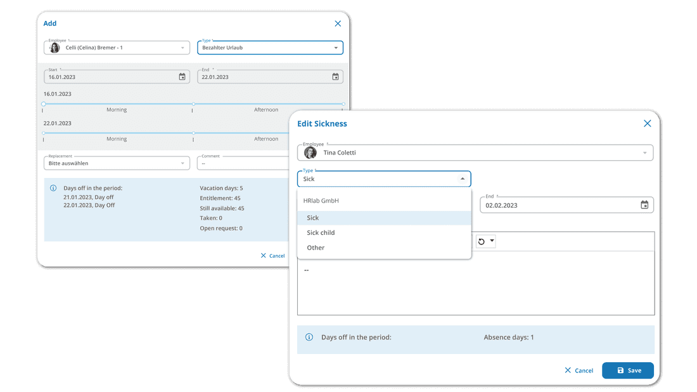Click the info icon beside Absence days summary
Screen dimensions: 697x392
click(309, 337)
